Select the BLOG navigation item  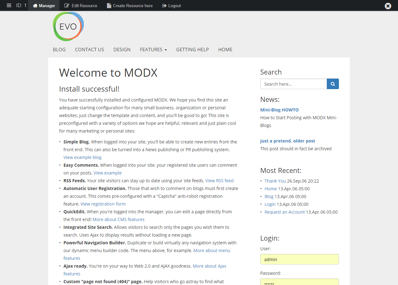click(x=59, y=49)
